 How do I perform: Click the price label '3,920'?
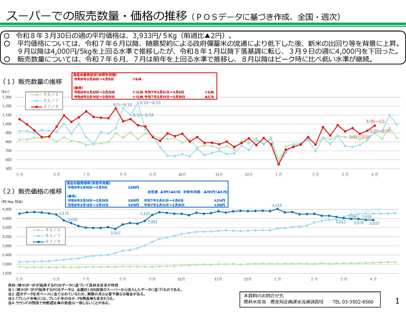pos(73,219)
